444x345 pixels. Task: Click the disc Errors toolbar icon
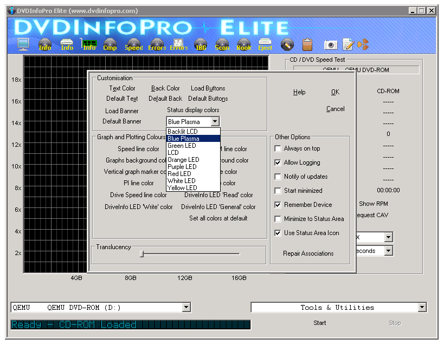[157, 44]
